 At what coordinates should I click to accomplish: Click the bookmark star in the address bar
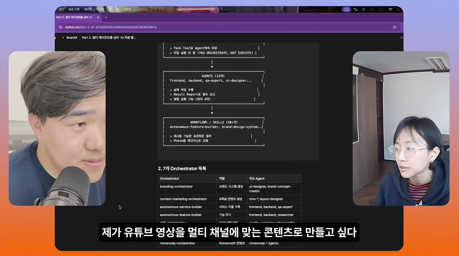click(x=394, y=27)
